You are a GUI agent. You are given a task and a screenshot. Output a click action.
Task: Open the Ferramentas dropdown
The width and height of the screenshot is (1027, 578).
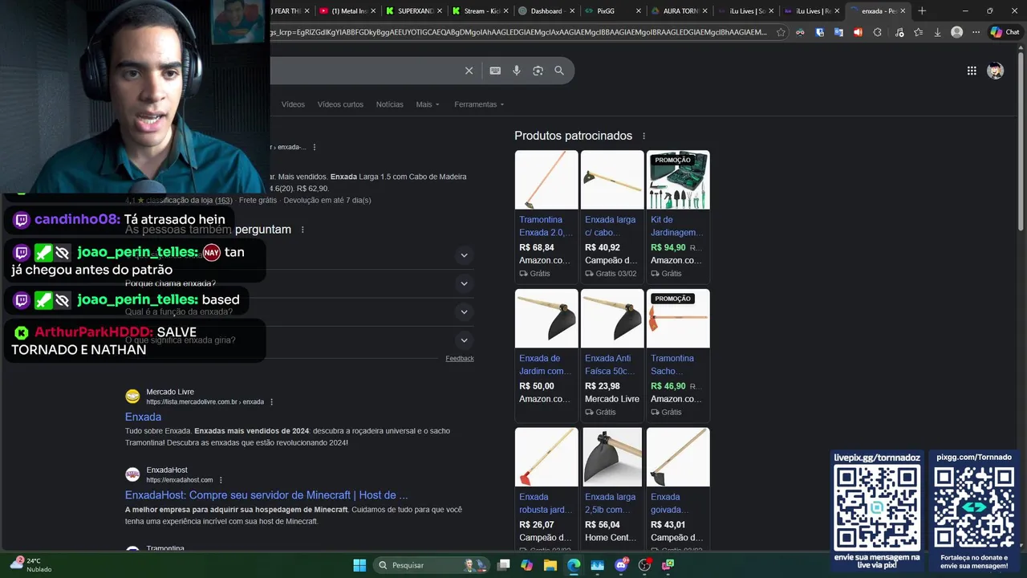479,104
